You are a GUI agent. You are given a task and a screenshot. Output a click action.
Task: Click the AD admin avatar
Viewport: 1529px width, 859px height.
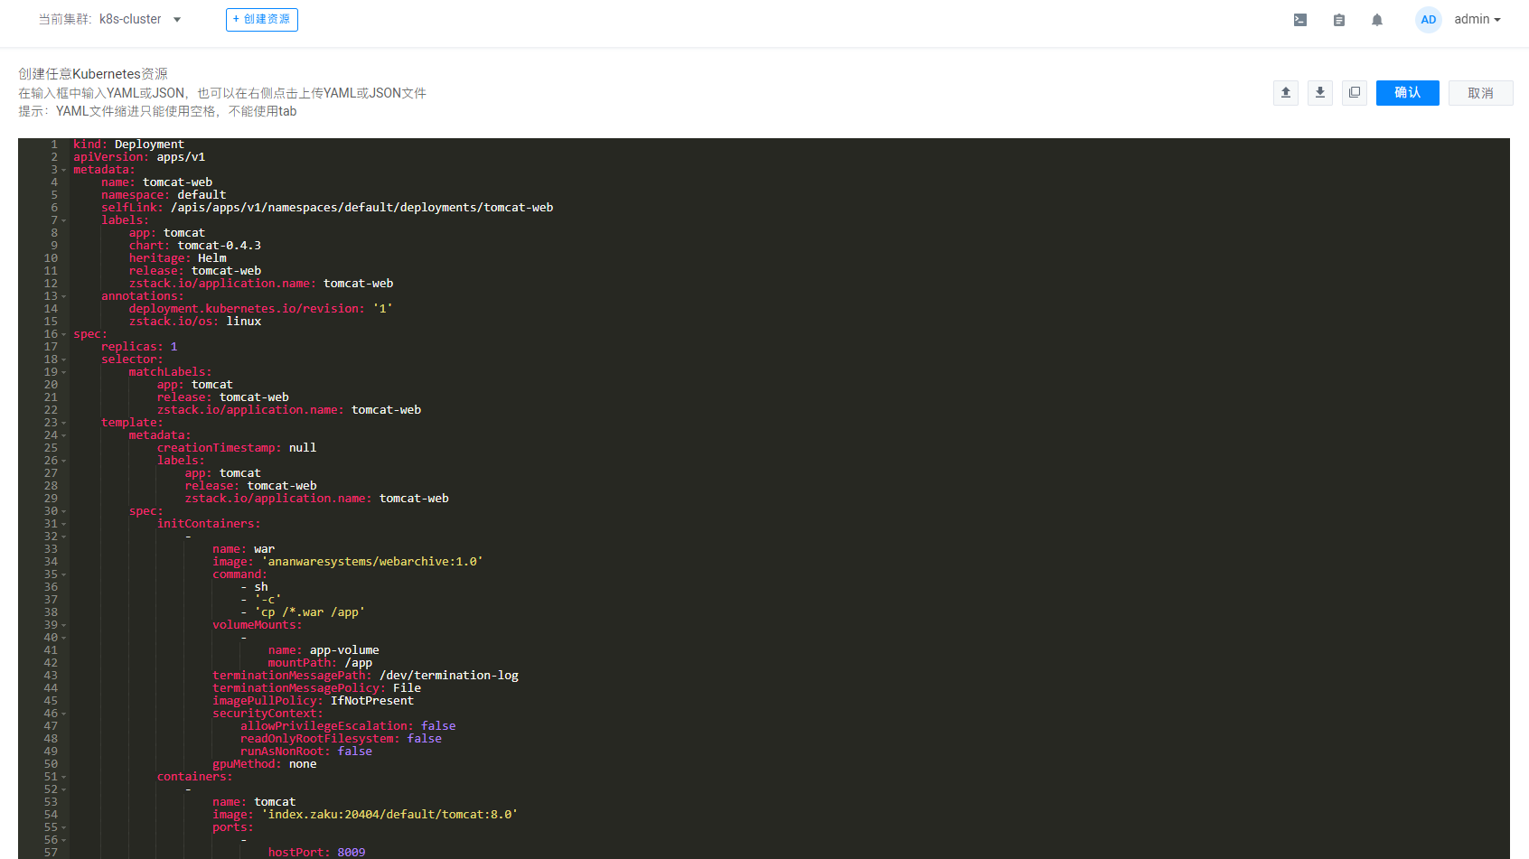coord(1428,19)
